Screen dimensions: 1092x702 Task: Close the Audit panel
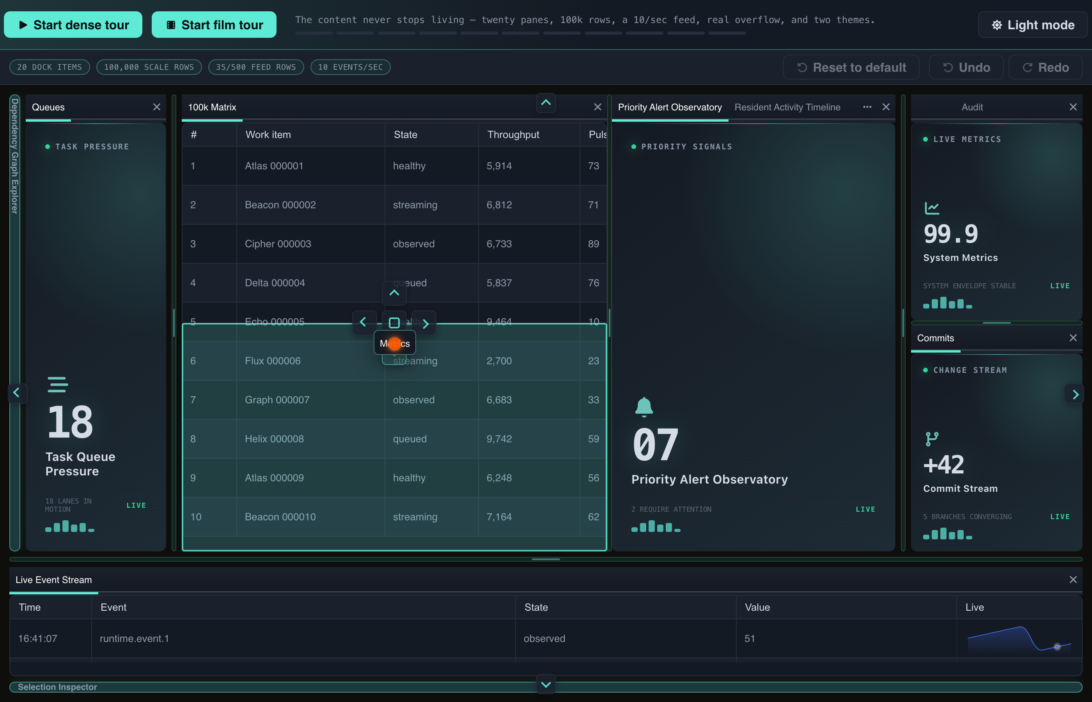(1073, 107)
